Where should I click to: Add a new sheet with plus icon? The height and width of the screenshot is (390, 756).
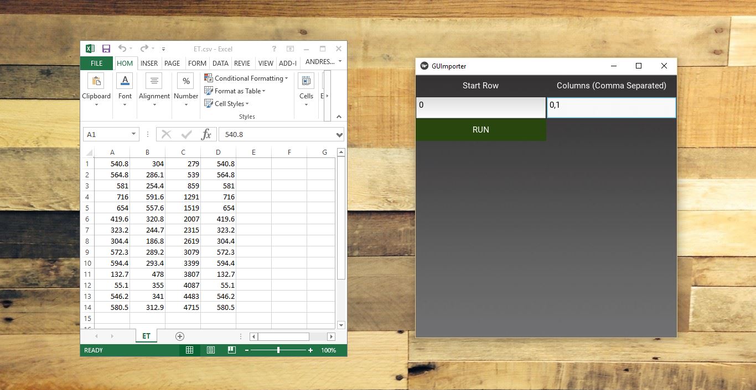[x=179, y=336]
